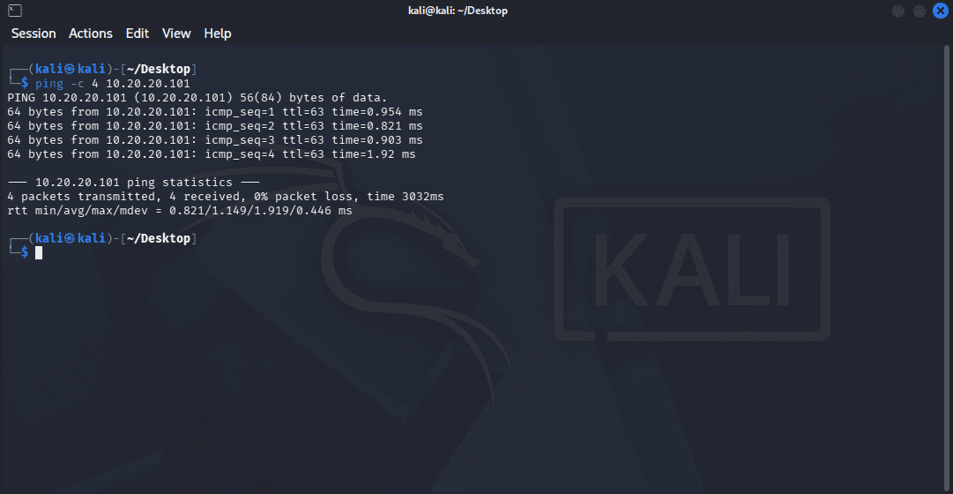Screen dimensions: 953x494
Task: Open the Session menu
Action: 34,34
